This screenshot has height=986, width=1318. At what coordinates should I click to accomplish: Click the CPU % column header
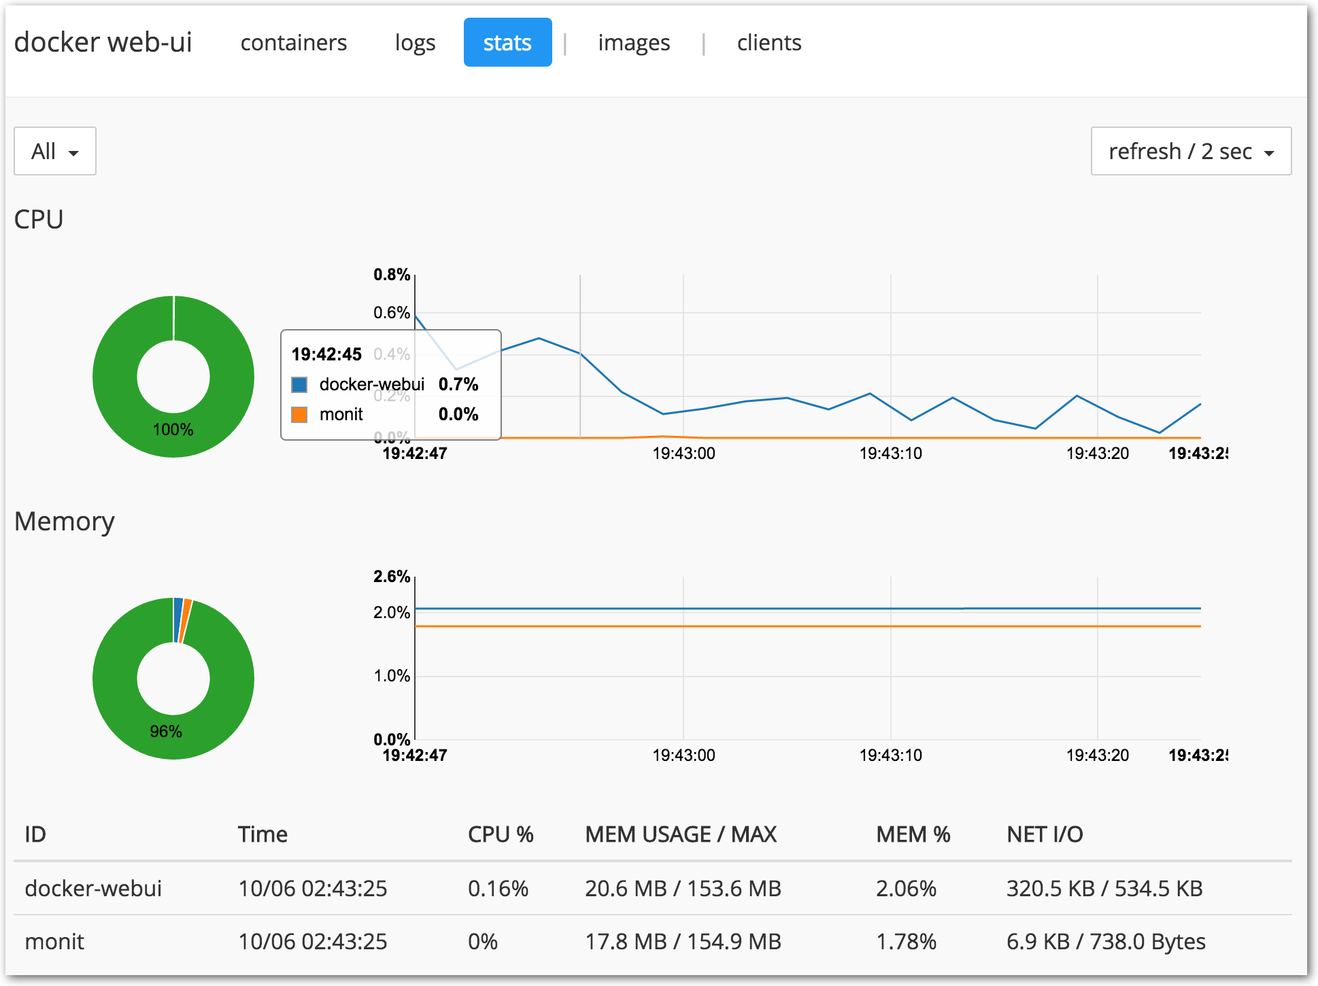point(501,834)
